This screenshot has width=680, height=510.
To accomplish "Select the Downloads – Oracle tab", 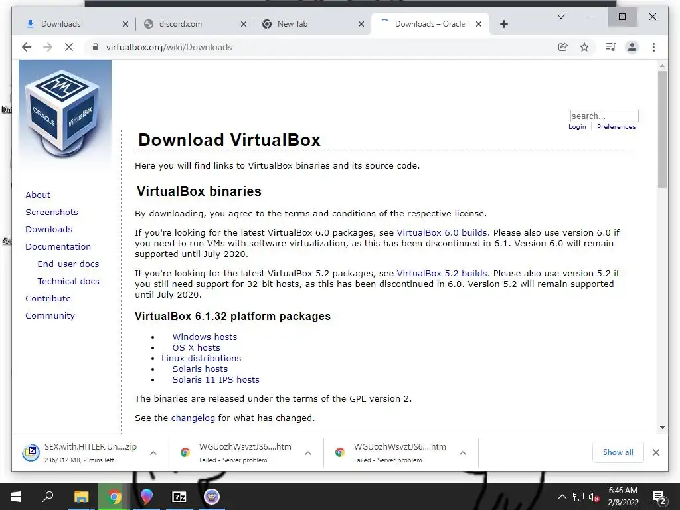I will pos(430,24).
